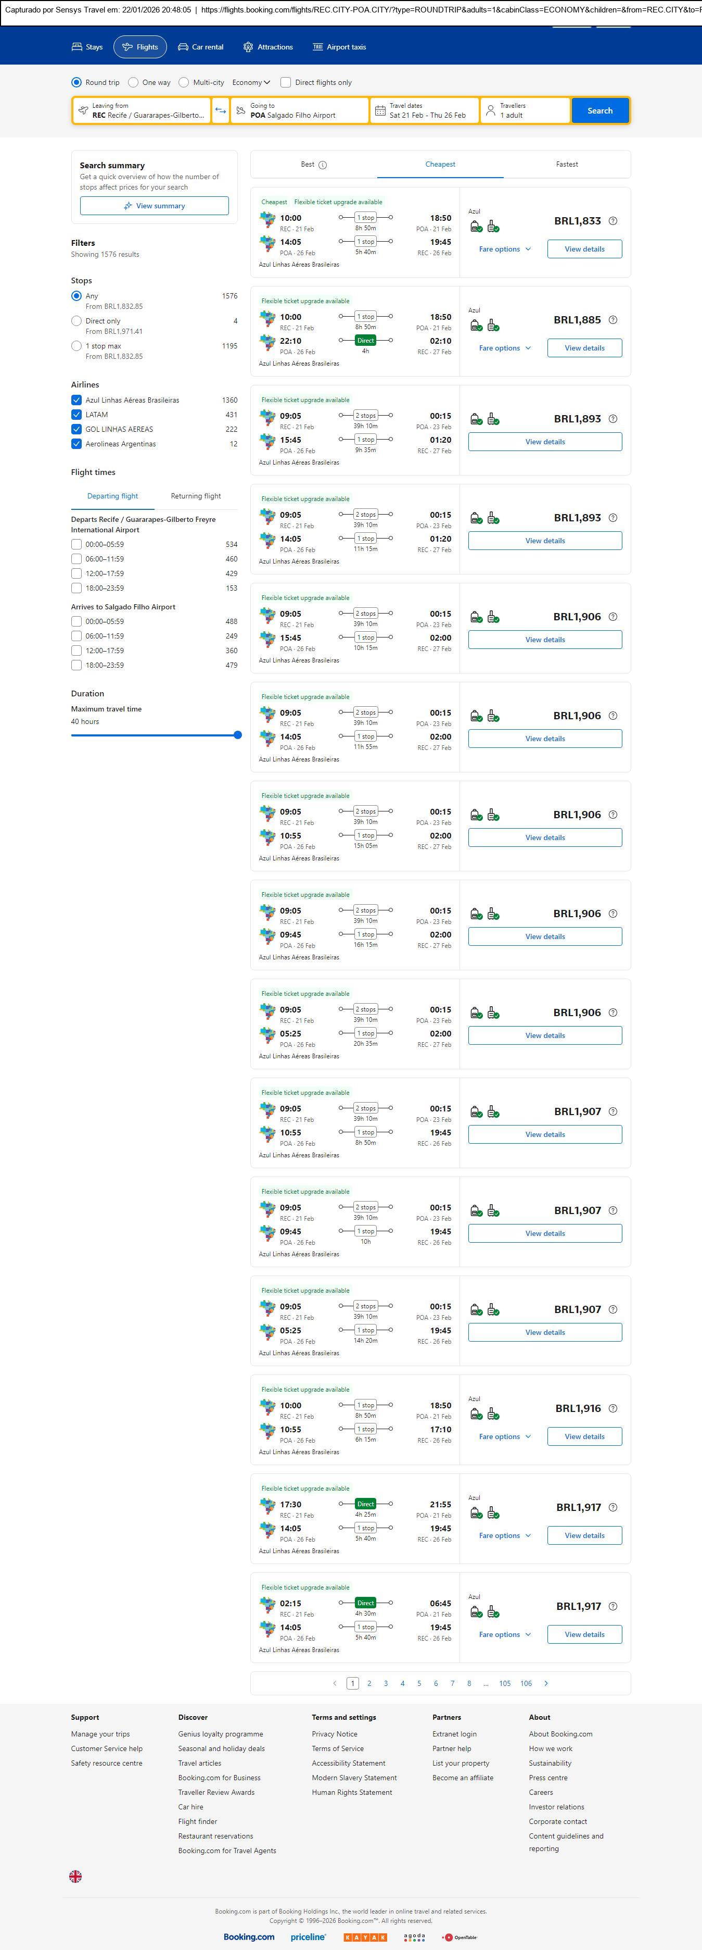Expand Fare options for the BRL1,916 flight

coord(505,1436)
